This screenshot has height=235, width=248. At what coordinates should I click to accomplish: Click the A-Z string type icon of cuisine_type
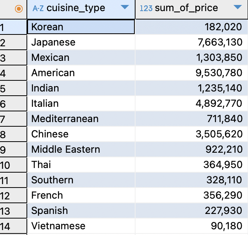point(38,8)
